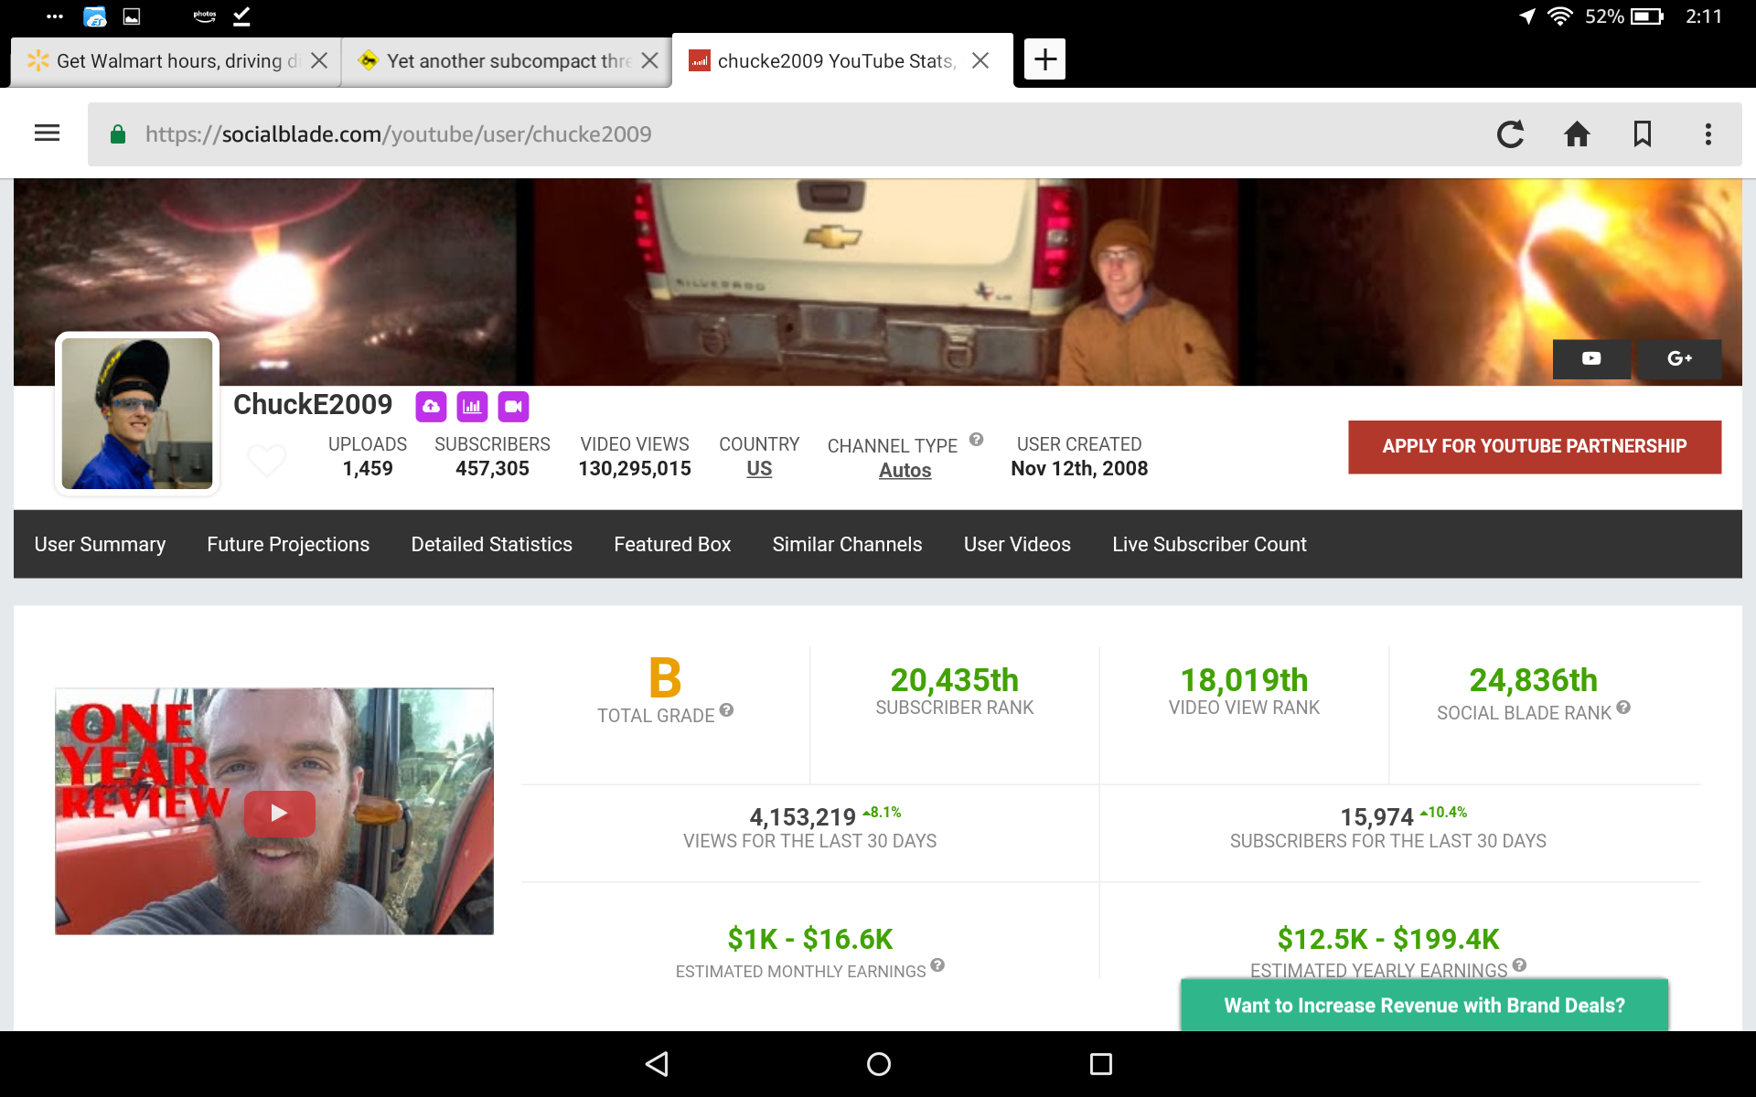
Task: Click the purple cloud upload icon
Action: 431,407
